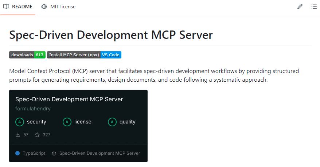Viewport: 320px width, 167px height.
Task: Click the security grade A circle
Action: click(x=20, y=122)
